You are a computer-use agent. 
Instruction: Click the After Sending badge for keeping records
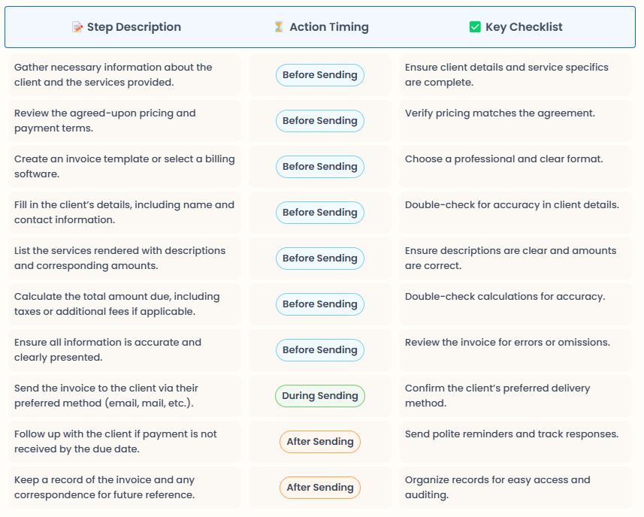(x=320, y=488)
